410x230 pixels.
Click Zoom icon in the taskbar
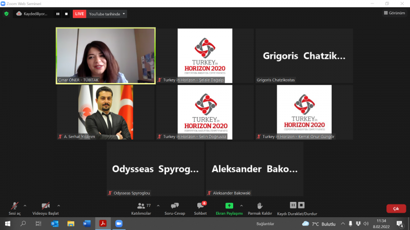tap(119, 224)
